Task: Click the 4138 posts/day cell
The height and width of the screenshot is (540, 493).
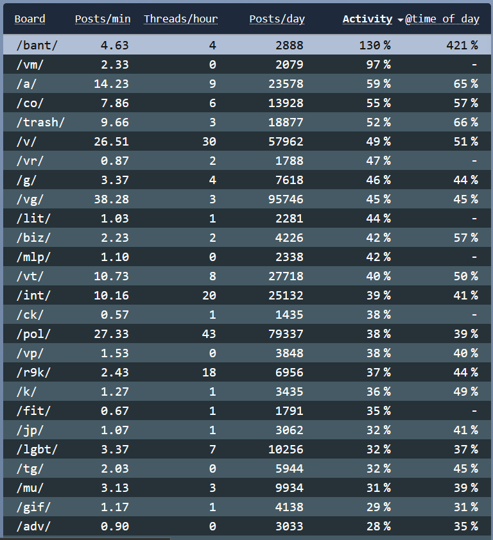Action: 290,507
